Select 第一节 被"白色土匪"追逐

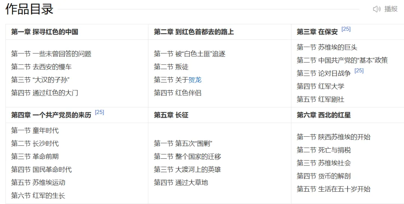click(190, 54)
